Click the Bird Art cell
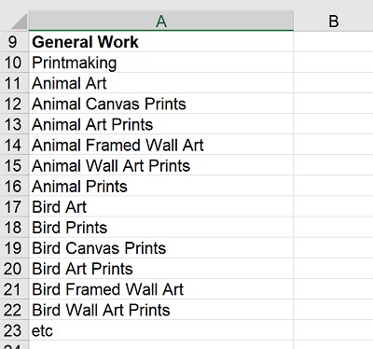The height and width of the screenshot is (349, 373). 161,206
